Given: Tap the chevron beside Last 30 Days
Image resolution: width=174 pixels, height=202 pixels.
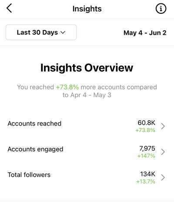Looking at the screenshot, I should click(x=63, y=33).
